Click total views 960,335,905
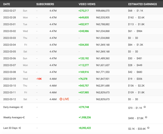163x134 pixels. (x=103, y=18)
